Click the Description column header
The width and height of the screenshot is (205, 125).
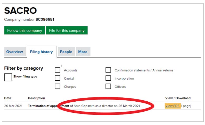37,98
